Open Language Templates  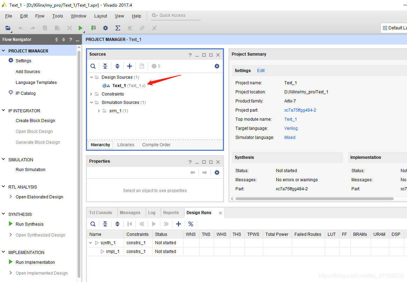pyautogui.click(x=36, y=82)
